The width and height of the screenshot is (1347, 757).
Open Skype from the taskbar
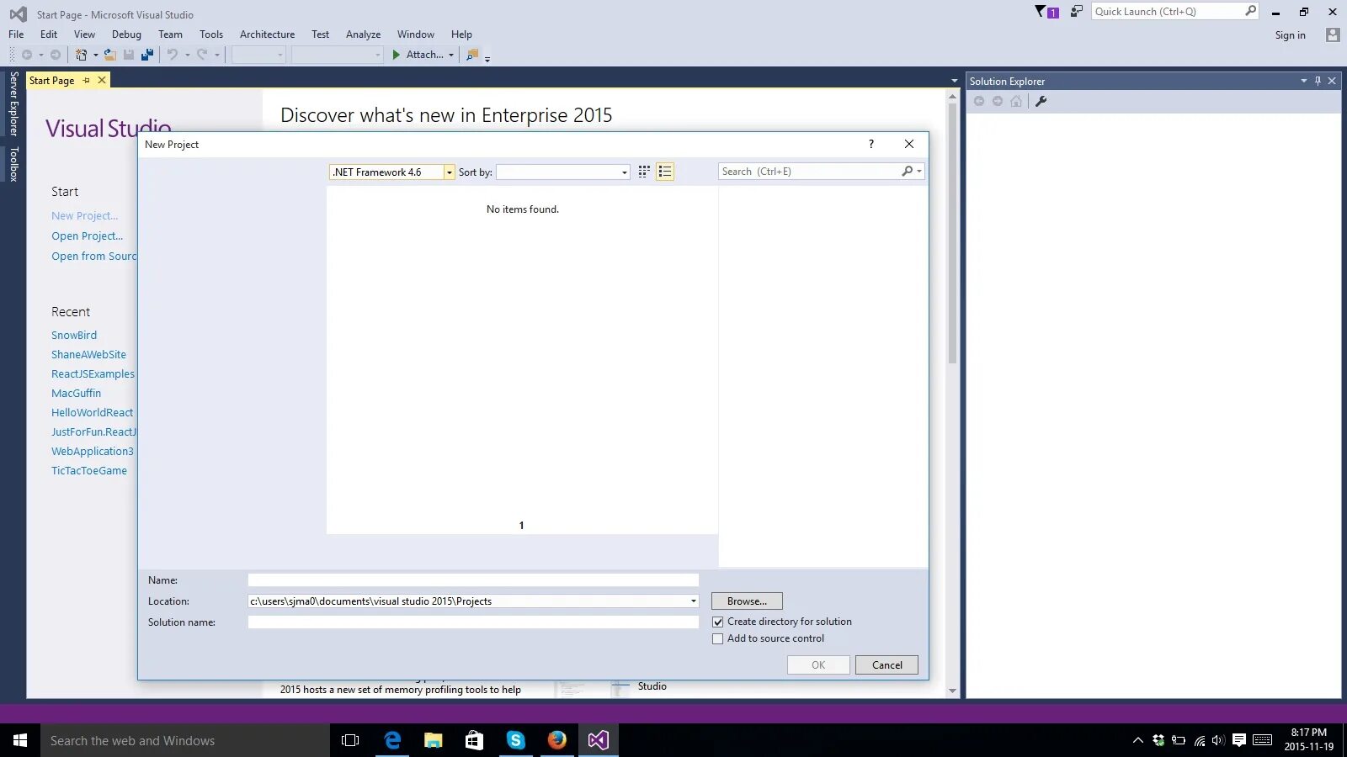tap(515, 740)
